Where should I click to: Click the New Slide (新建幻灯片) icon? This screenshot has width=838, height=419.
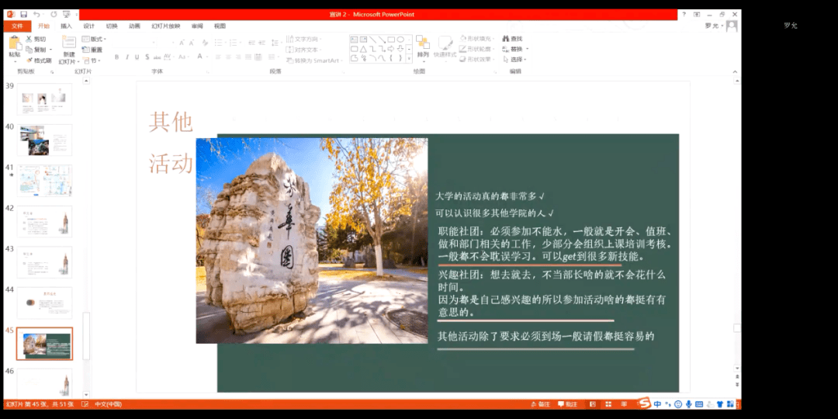pos(69,43)
